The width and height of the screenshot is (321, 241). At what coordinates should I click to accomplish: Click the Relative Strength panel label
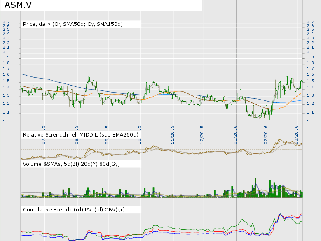[x=80, y=134]
